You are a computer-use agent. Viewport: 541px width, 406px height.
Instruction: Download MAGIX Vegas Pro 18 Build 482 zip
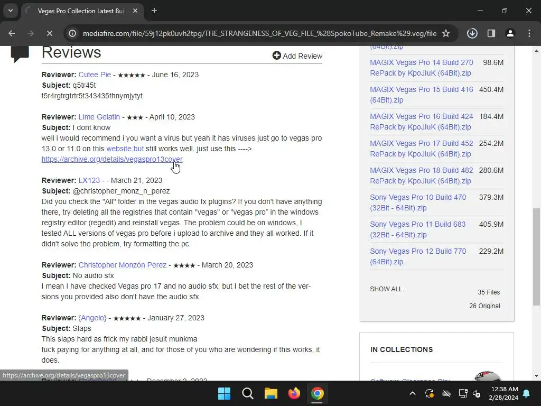click(x=421, y=176)
